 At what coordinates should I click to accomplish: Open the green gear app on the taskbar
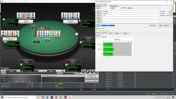70,97
